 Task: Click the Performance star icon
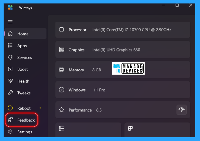pyautogui.click(x=61, y=110)
